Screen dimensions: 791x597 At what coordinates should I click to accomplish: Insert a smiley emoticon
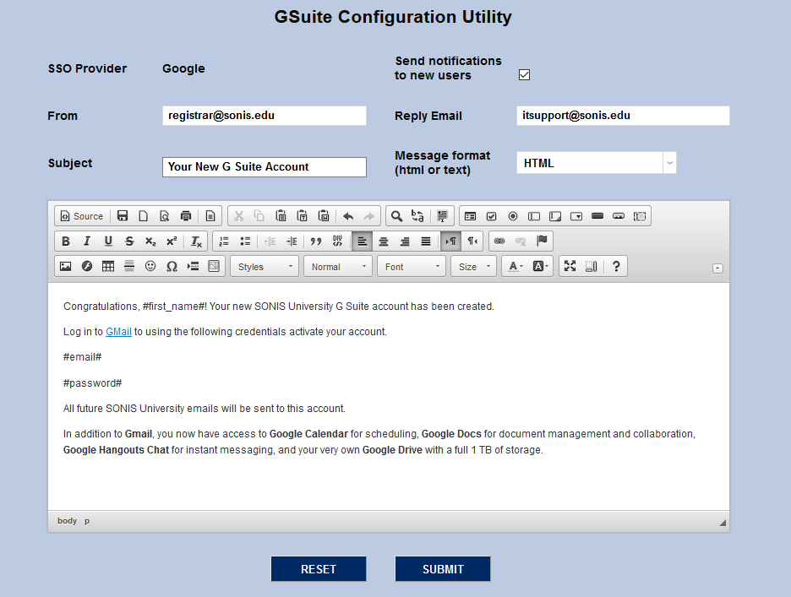click(x=150, y=267)
